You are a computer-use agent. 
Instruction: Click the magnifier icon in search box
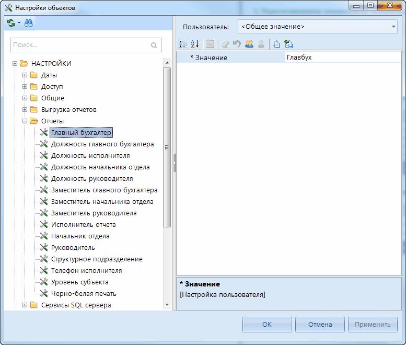pos(154,45)
